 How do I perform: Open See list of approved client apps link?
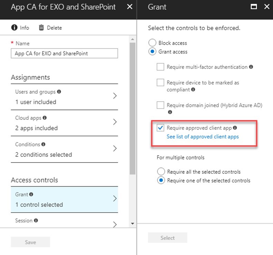pyautogui.click(x=203, y=137)
